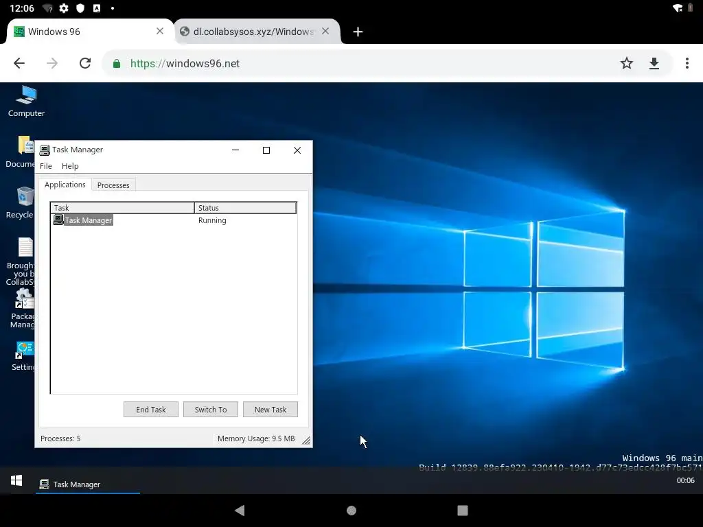This screenshot has height=527, width=703.
Task: Click the Task Manager taskbar button
Action: tap(88, 484)
